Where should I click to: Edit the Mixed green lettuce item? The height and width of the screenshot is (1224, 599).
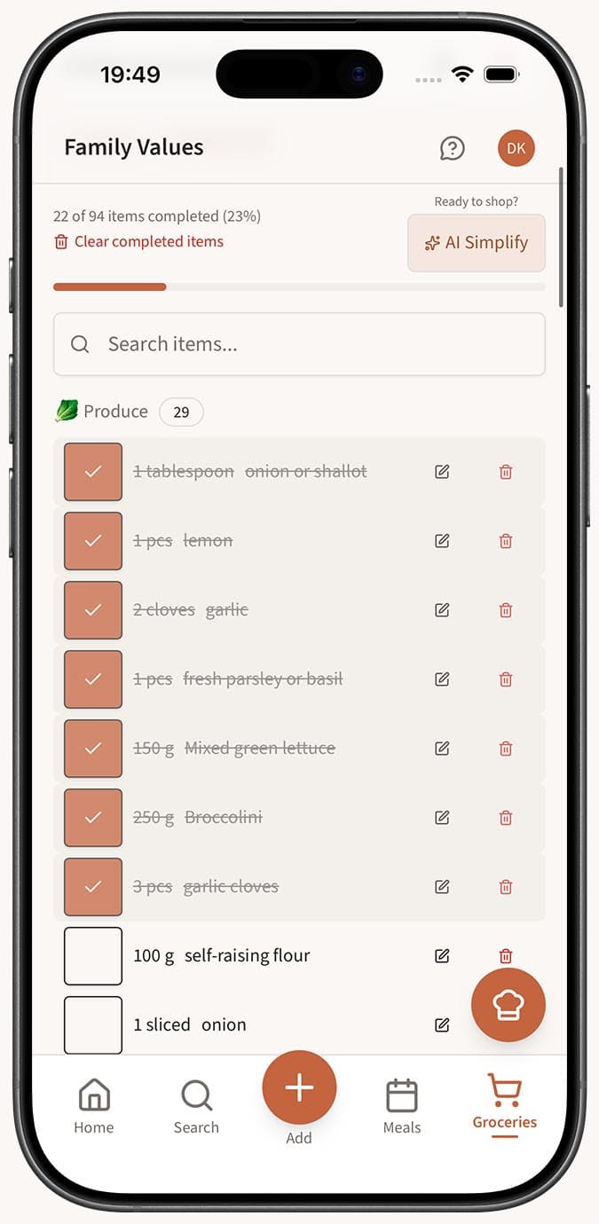441,749
